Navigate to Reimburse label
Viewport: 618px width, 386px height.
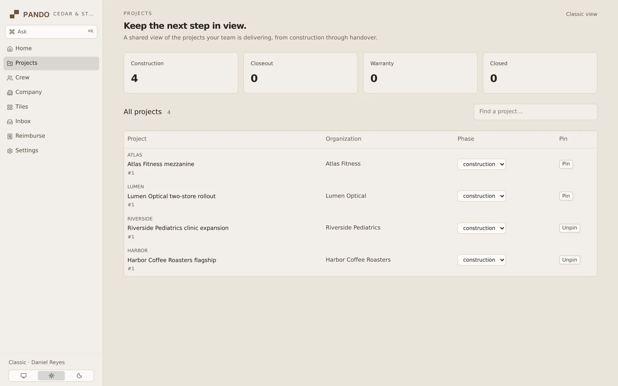point(30,136)
